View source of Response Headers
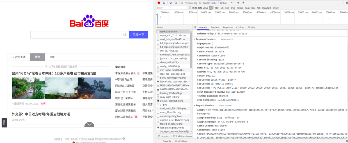The image size is (348, 143). [x=227, y=39]
